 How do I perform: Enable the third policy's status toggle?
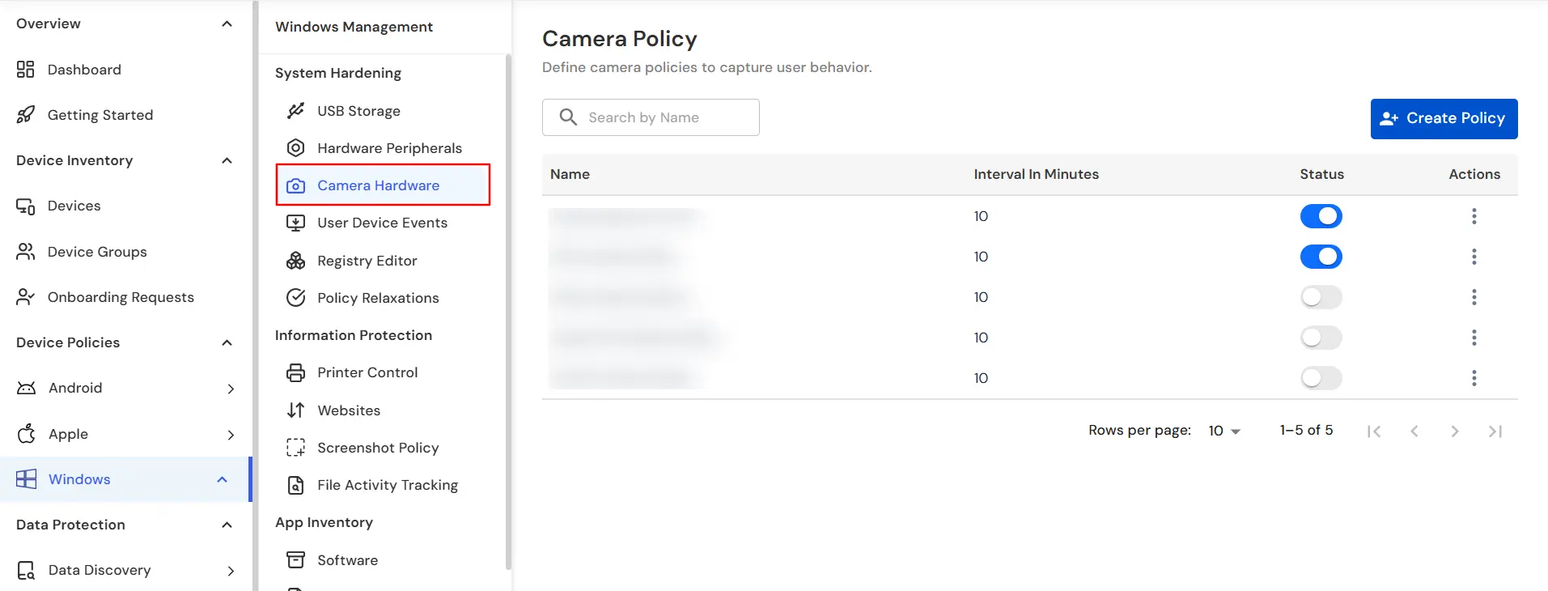[x=1321, y=297]
